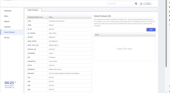Screen dimensions: 170x93
Task: Select the {COUNTRY} variable cell
Action: tap(37, 61)
